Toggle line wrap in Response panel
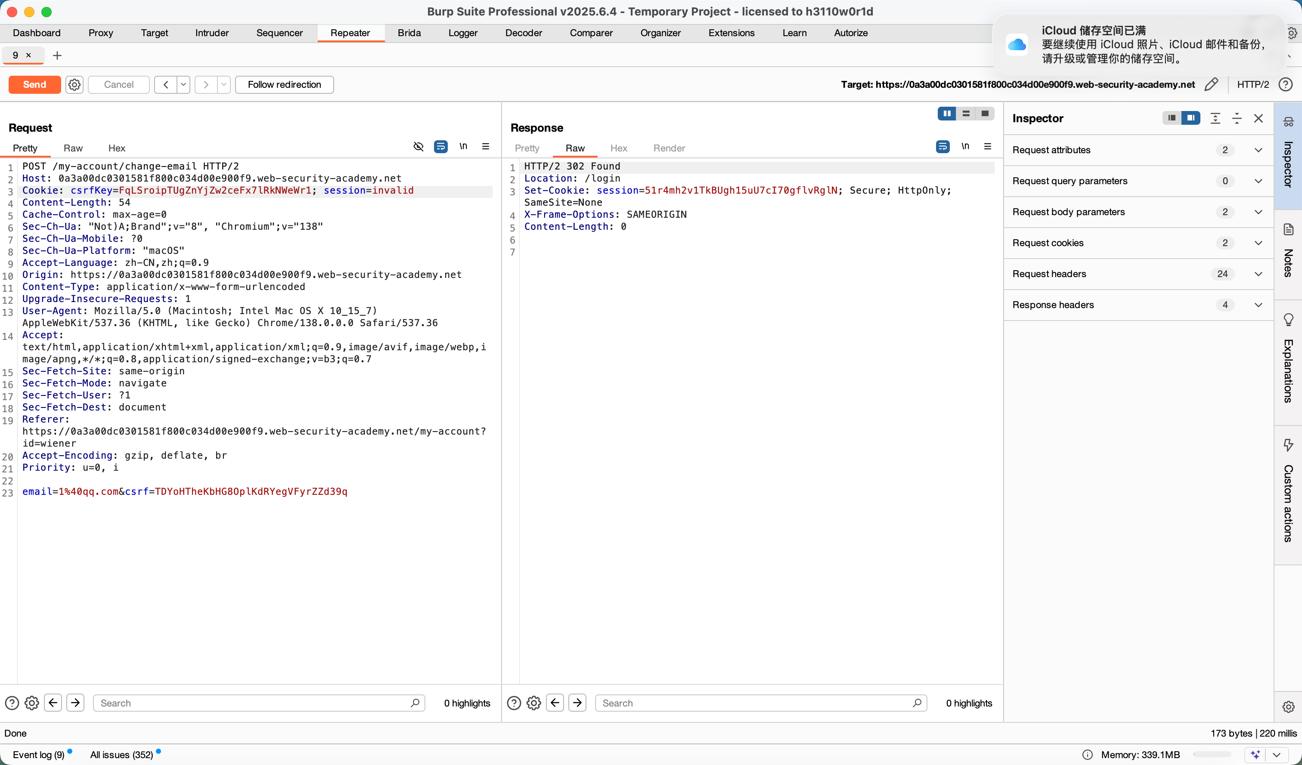 click(942, 147)
